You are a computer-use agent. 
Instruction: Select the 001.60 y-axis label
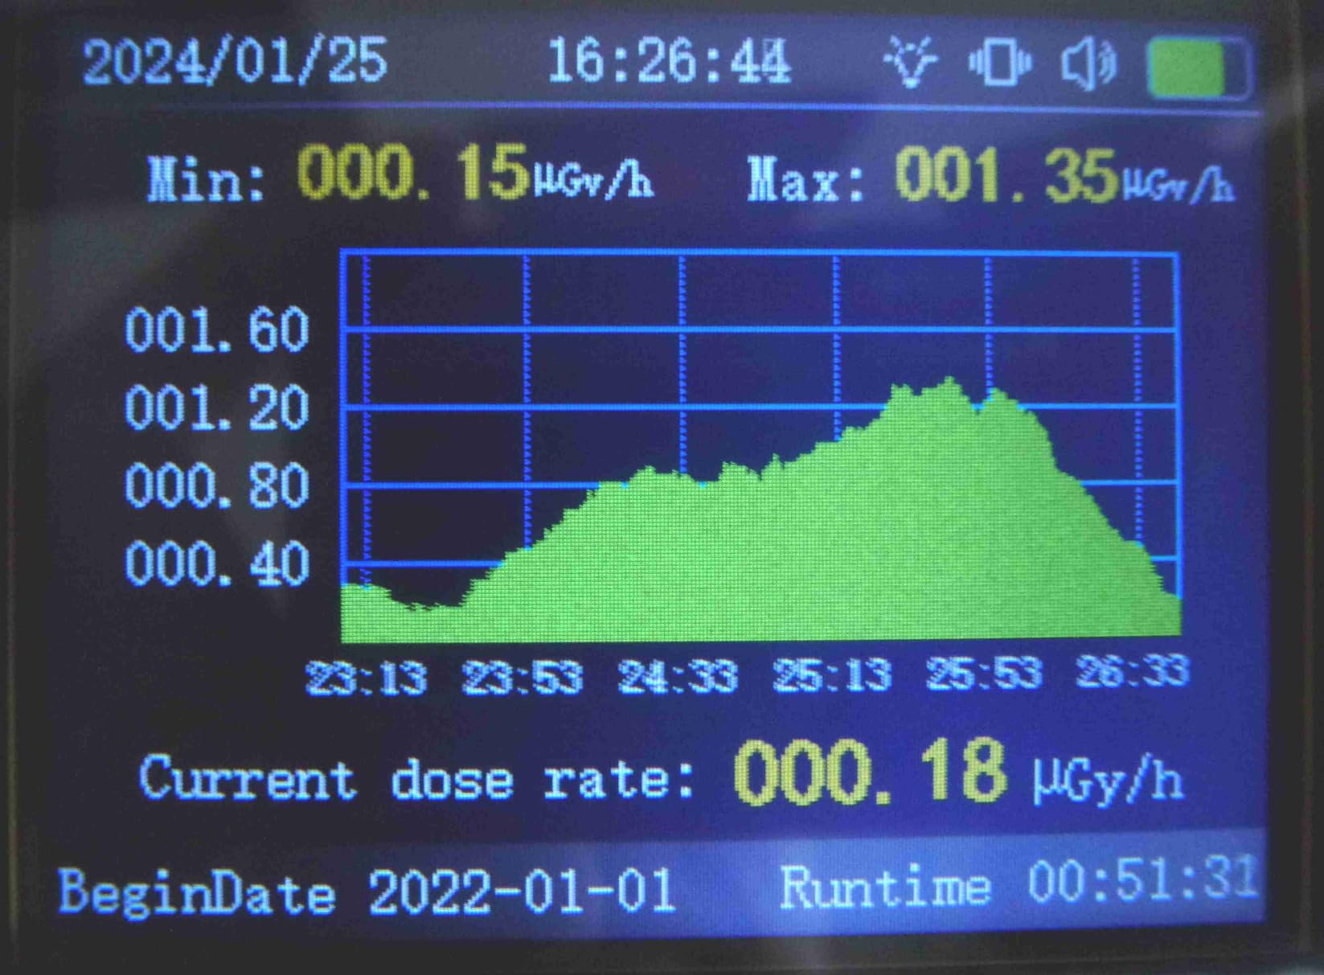pyautogui.click(x=217, y=330)
